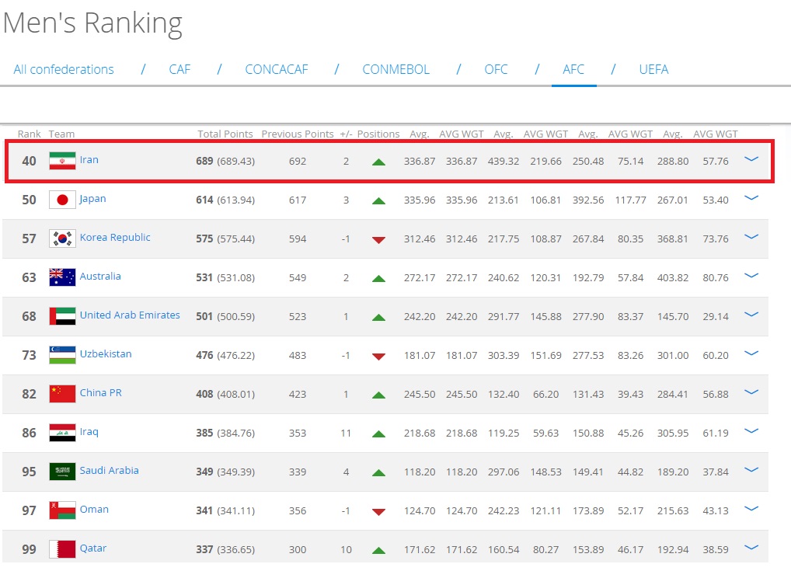This screenshot has width=791, height=578.
Task: Click the Total Points column header
Action: pyautogui.click(x=225, y=134)
